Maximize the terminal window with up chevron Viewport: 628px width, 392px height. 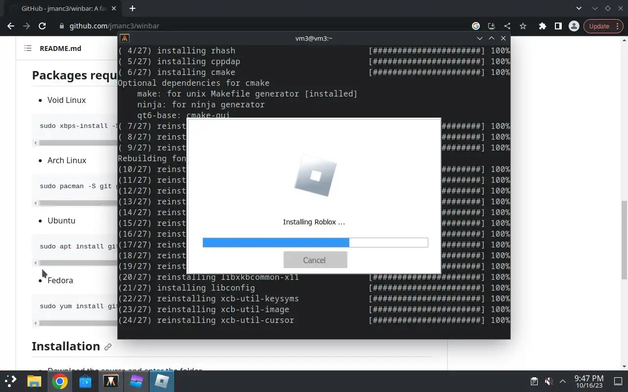pos(492,38)
